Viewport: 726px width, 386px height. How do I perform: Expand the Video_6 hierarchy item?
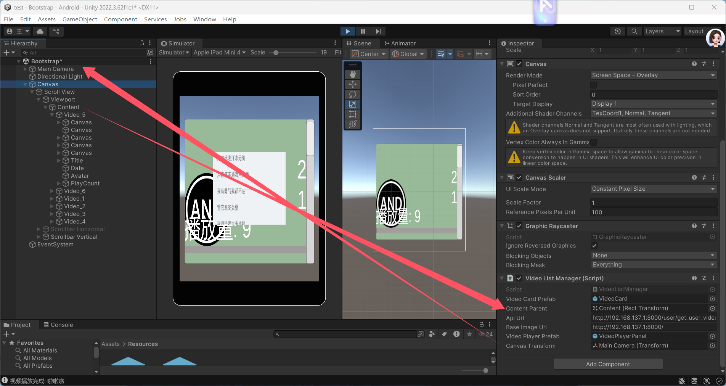pyautogui.click(x=52, y=191)
